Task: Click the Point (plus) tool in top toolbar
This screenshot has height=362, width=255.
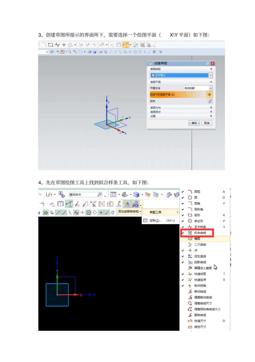Action: click(x=64, y=45)
